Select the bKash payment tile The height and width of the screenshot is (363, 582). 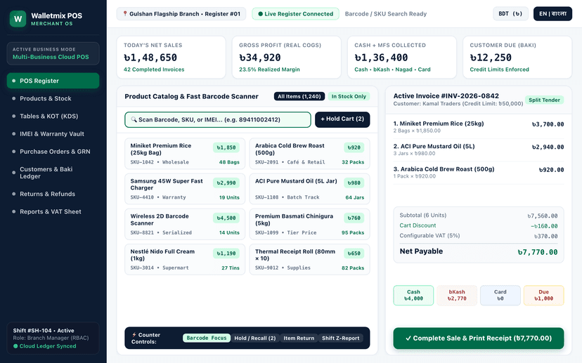[457, 295]
